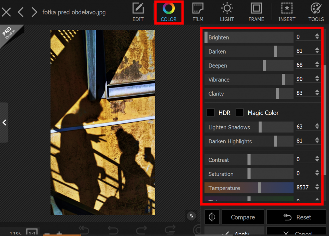Open the EDIT tab
This screenshot has height=236, width=329.
click(138, 12)
